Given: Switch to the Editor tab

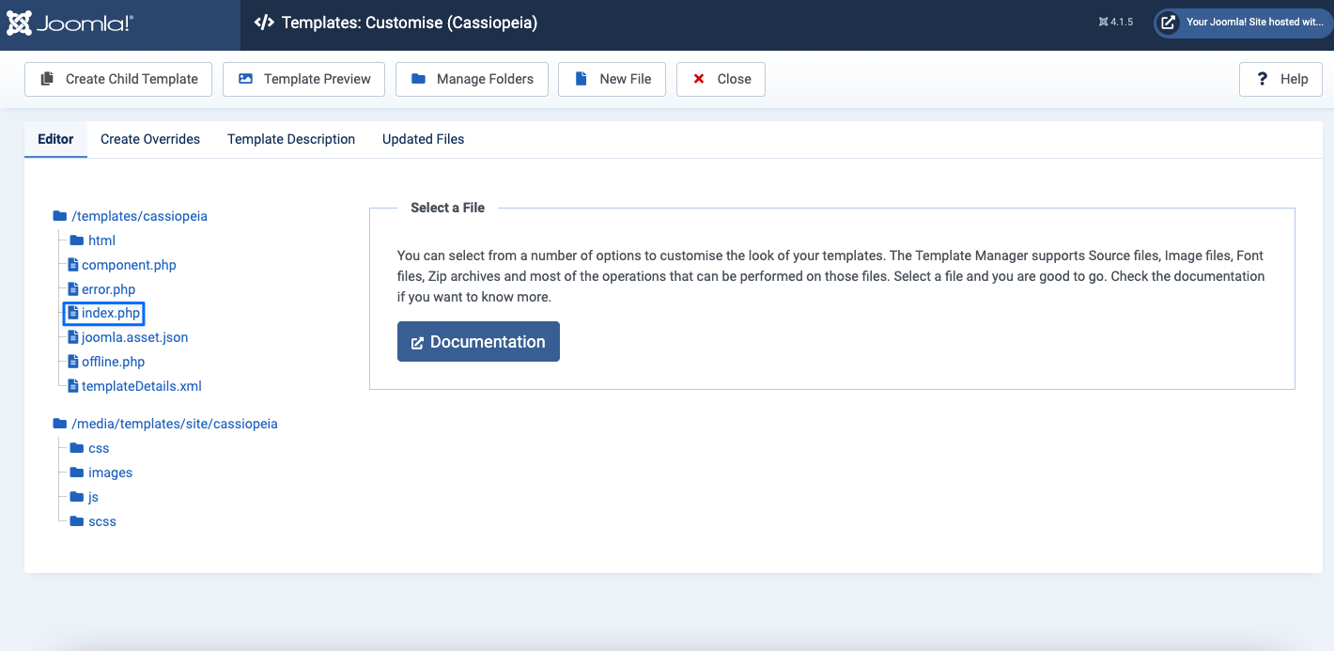Looking at the screenshot, I should click(x=55, y=139).
